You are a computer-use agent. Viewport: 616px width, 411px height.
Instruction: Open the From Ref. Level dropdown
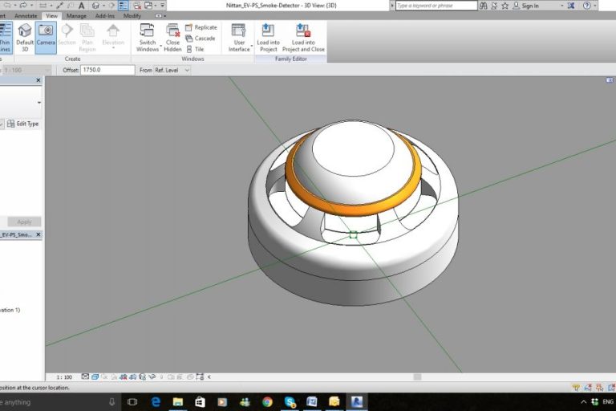pyautogui.click(x=173, y=71)
